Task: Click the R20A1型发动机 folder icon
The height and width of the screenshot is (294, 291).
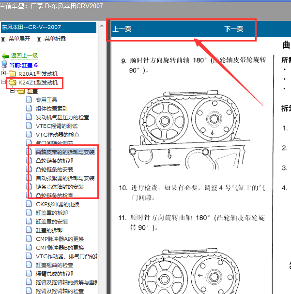Action: [13, 73]
